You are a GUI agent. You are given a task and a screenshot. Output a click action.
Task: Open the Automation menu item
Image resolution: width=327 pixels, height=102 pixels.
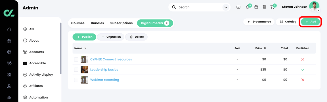(x=38, y=97)
